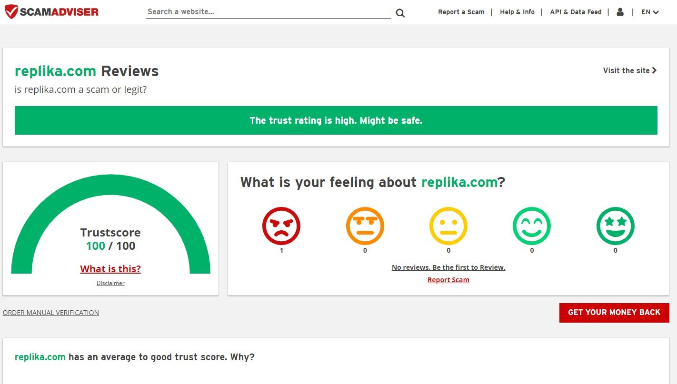
Task: Go to API & Data Feed
Action: point(576,12)
